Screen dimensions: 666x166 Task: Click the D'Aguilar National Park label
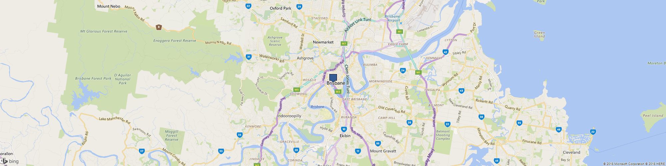123,79
